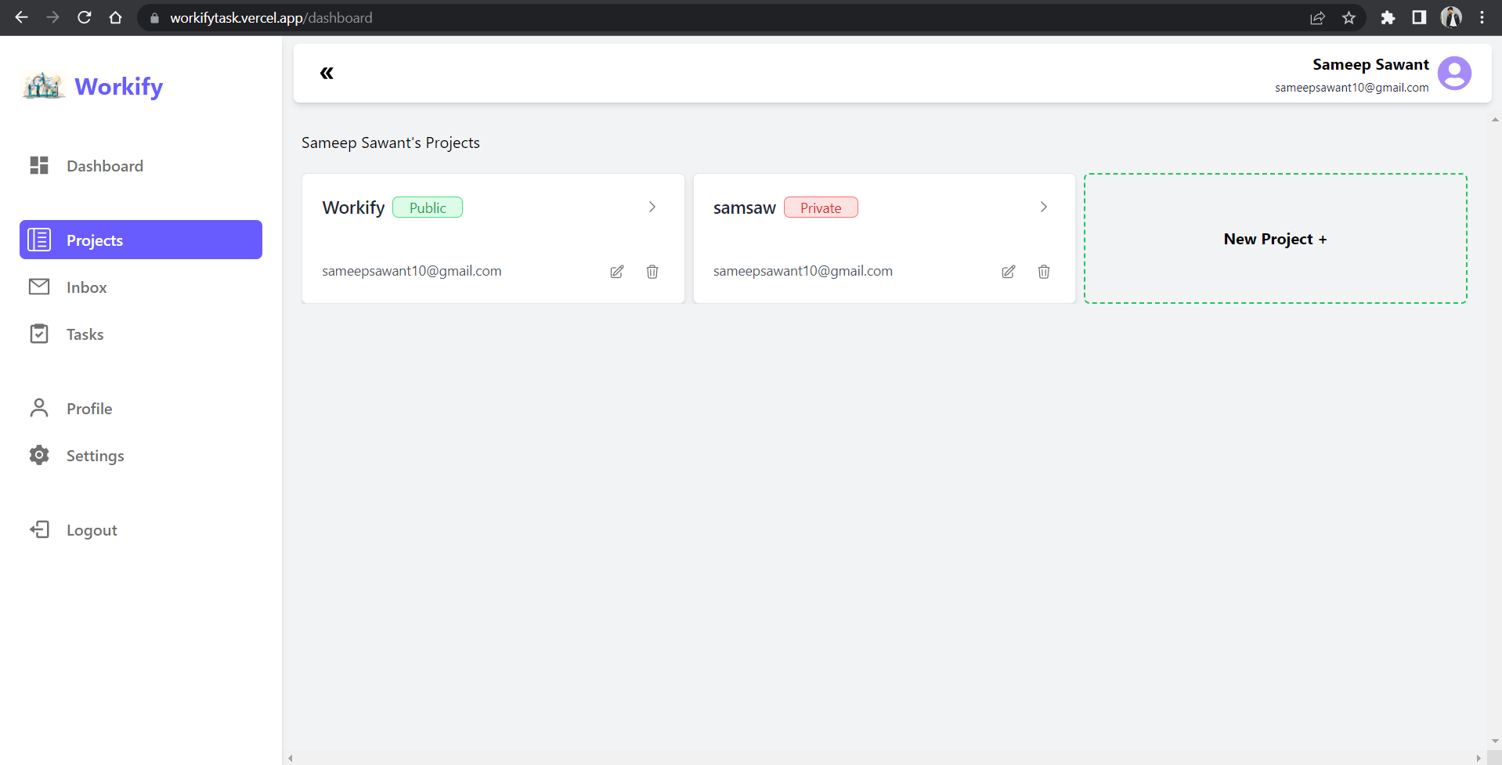Open Inbox from the sidebar

[141, 287]
